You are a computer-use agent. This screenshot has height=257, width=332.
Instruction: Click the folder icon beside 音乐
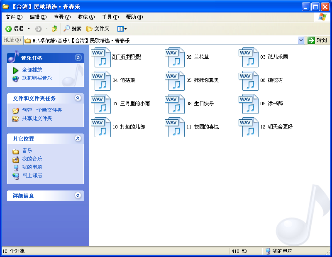[16, 151]
